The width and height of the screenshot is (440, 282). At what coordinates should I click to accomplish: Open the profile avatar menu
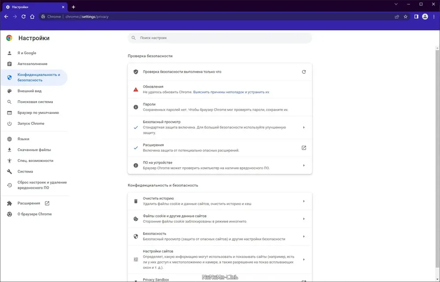click(x=425, y=17)
